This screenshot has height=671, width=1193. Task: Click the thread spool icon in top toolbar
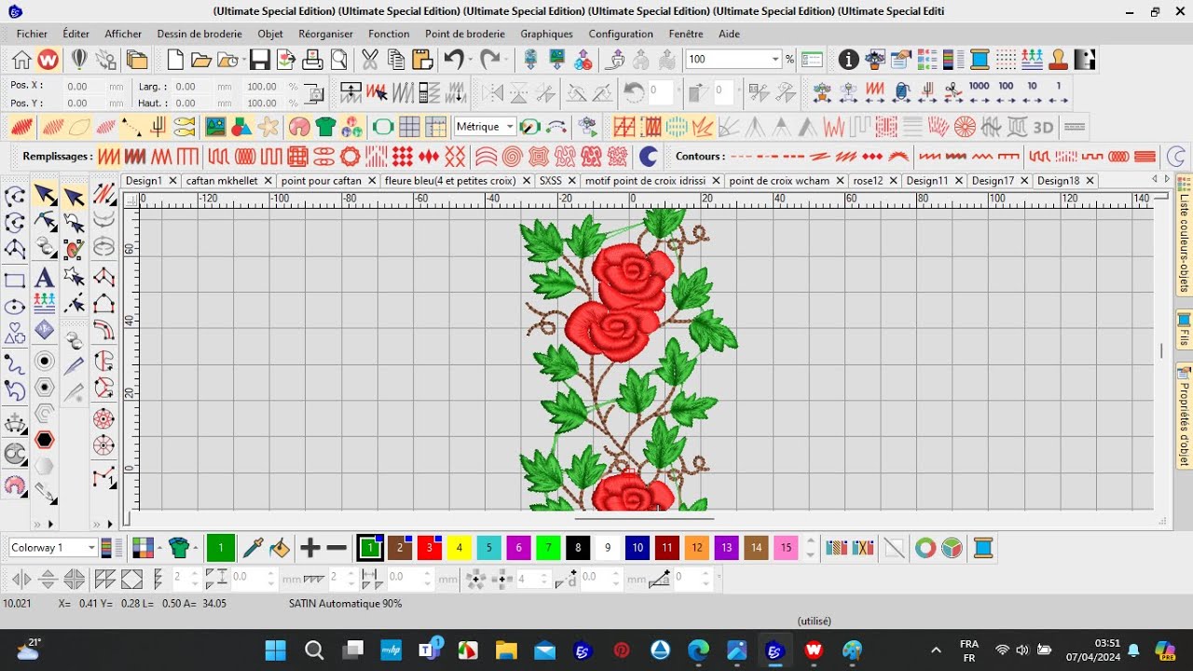[x=980, y=60]
